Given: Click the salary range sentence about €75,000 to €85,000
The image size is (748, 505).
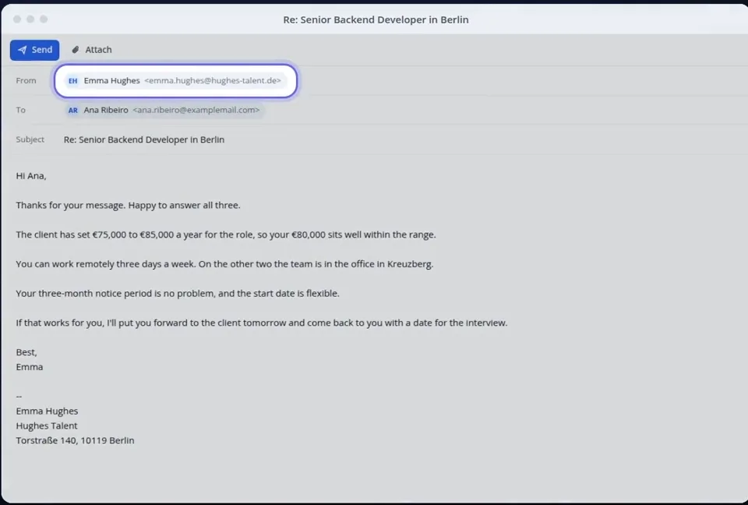Looking at the screenshot, I should point(226,235).
